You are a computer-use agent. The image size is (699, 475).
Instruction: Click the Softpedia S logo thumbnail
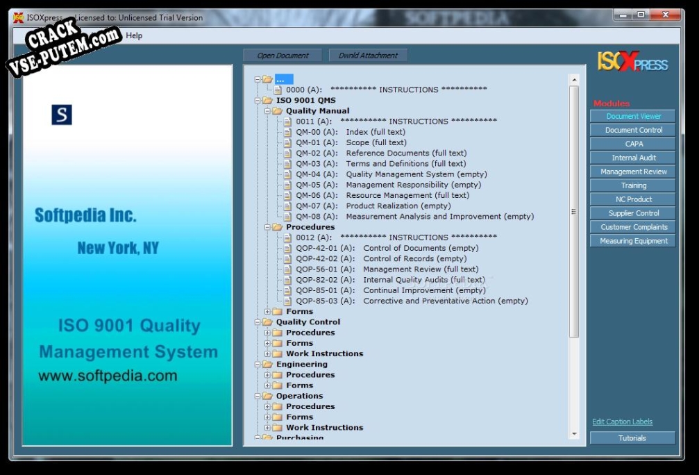(x=62, y=115)
